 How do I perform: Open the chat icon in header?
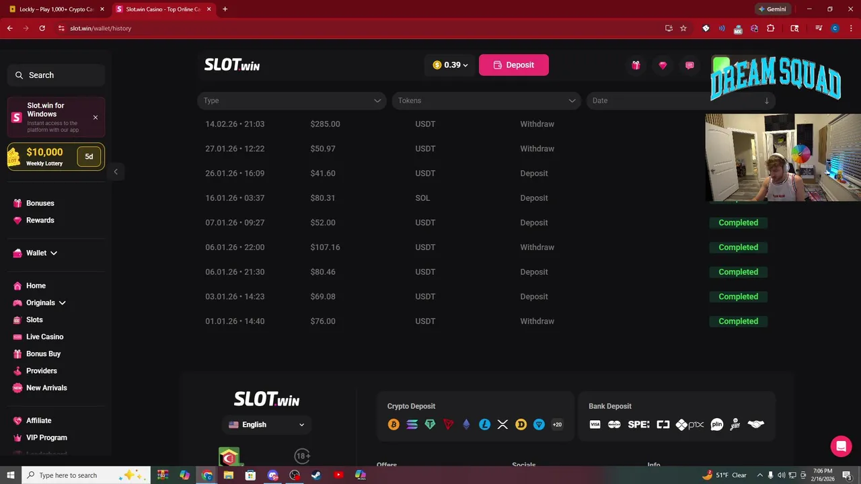coord(689,65)
